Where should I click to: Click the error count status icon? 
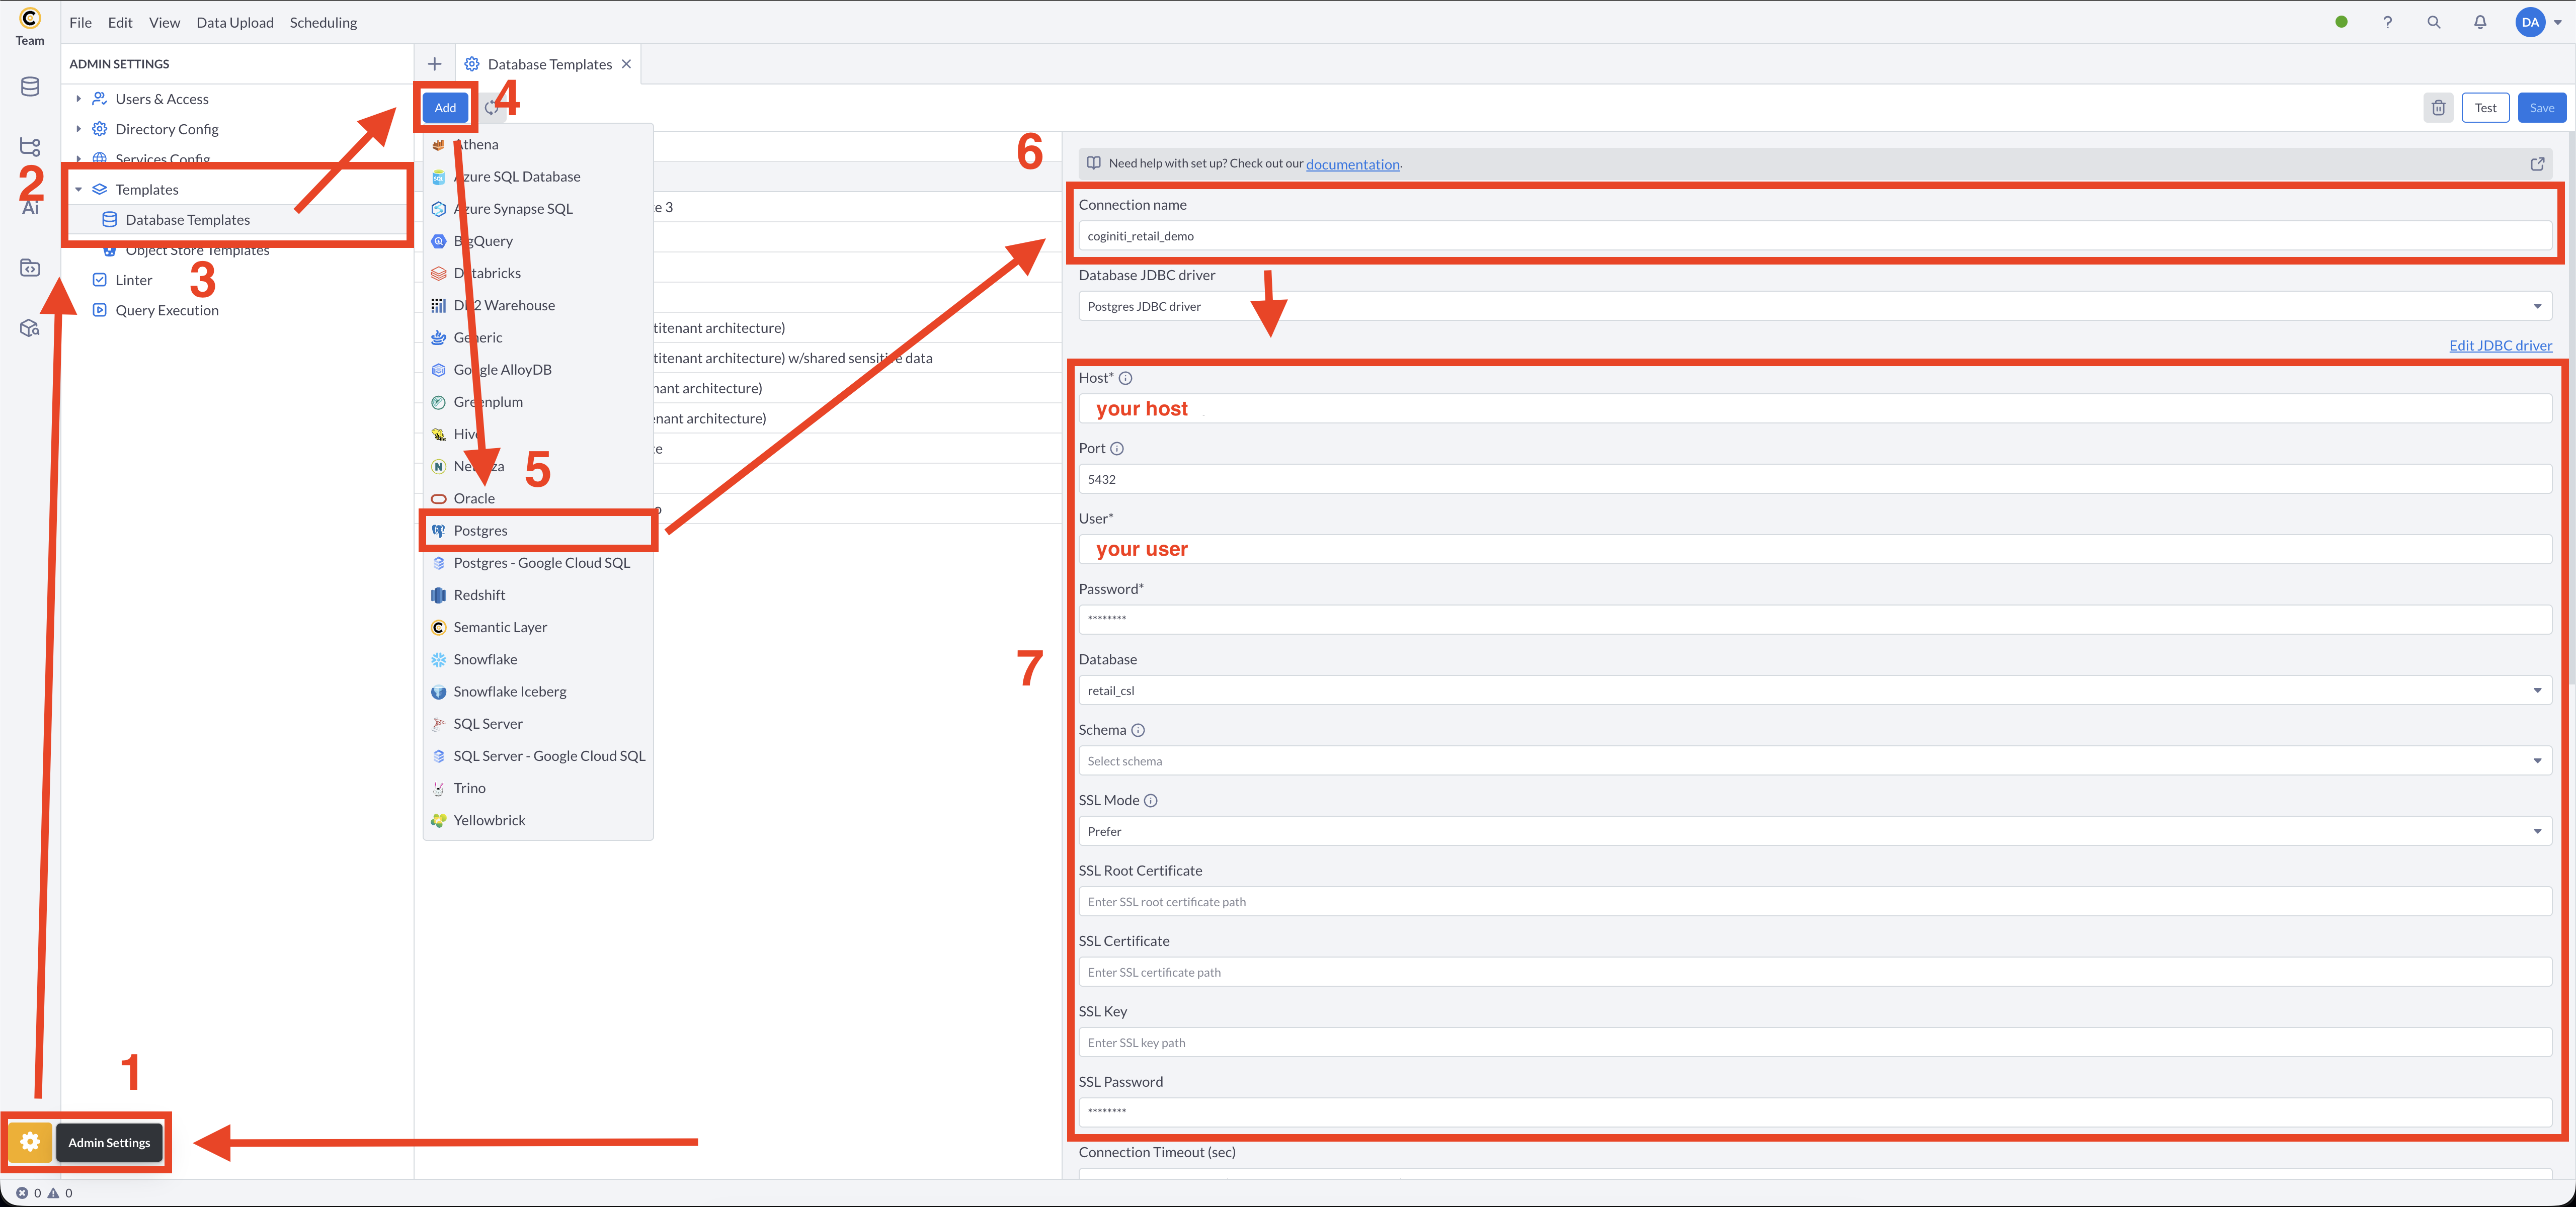(x=22, y=1193)
